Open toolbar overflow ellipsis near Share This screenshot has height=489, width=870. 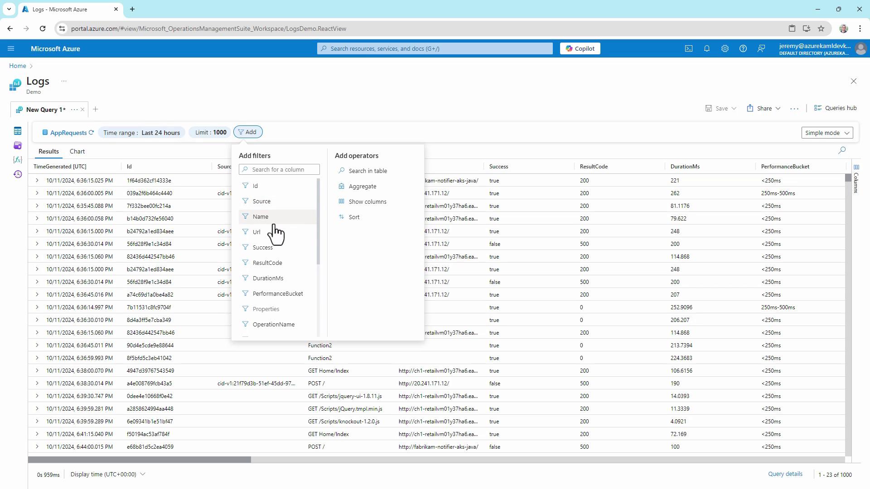tap(794, 109)
